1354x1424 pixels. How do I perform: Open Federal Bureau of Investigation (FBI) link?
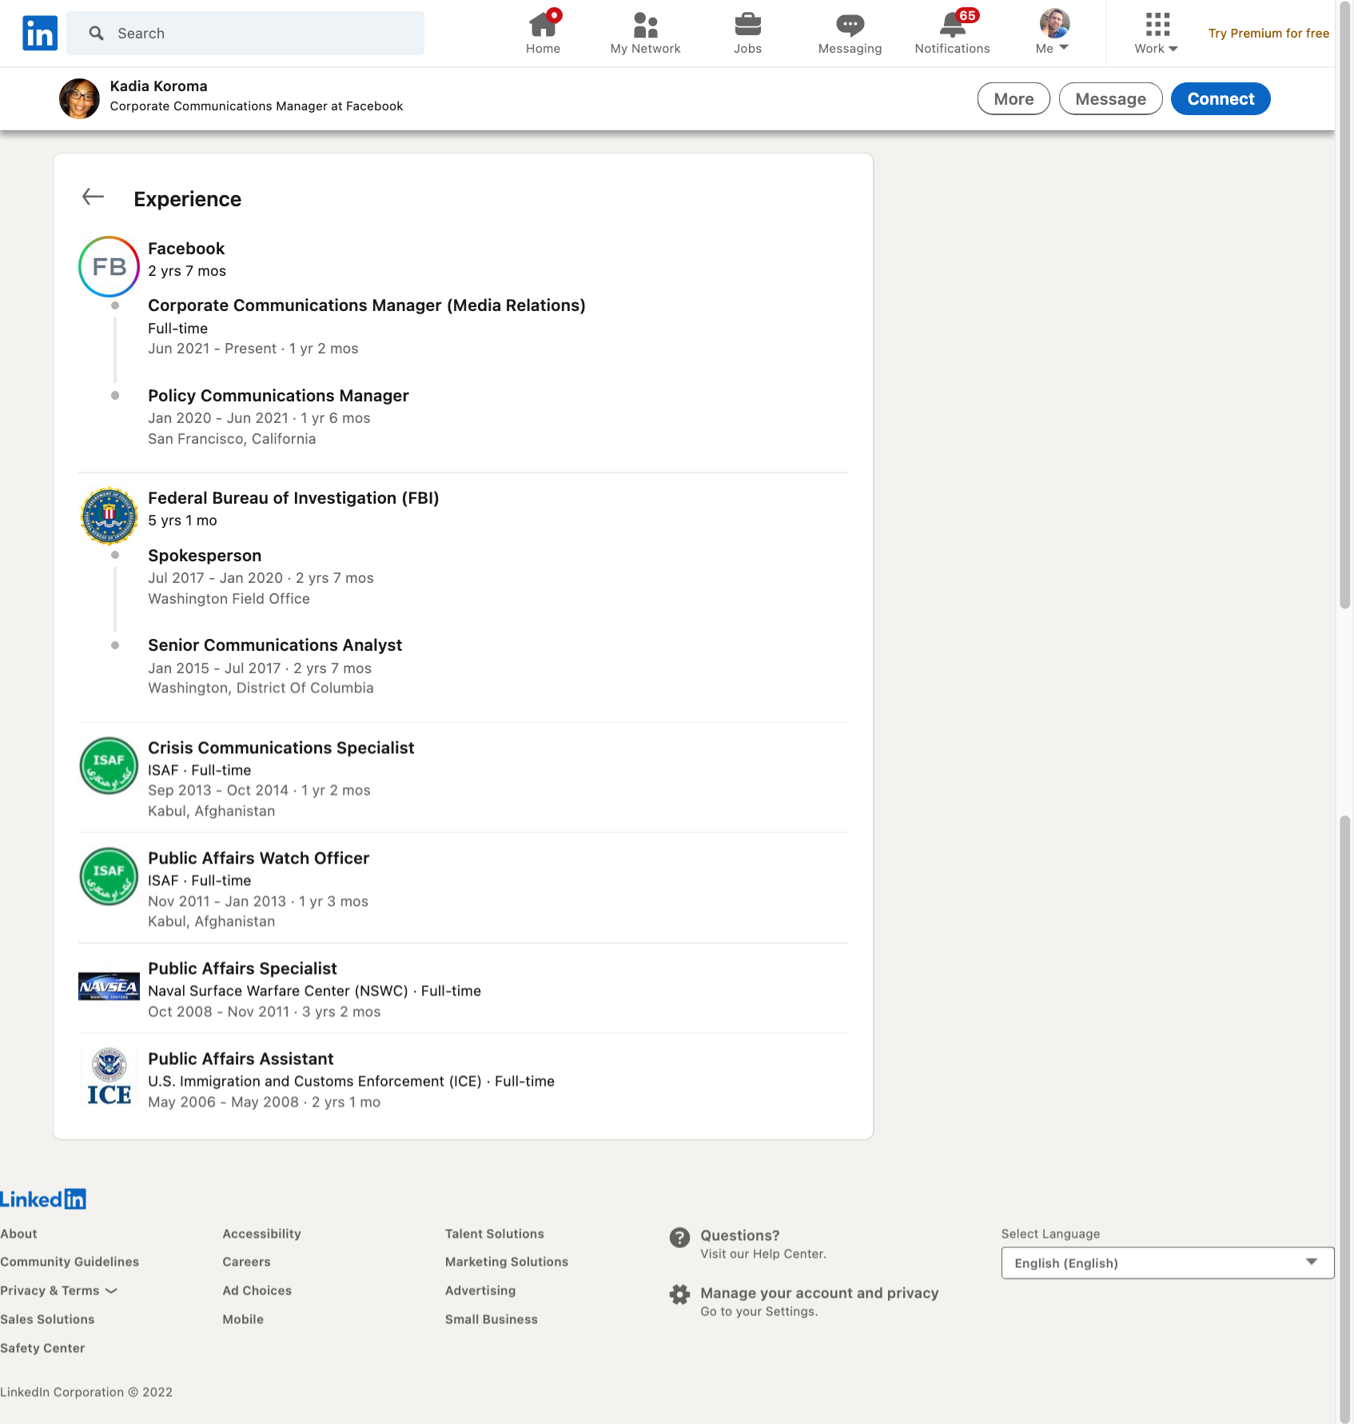293,498
